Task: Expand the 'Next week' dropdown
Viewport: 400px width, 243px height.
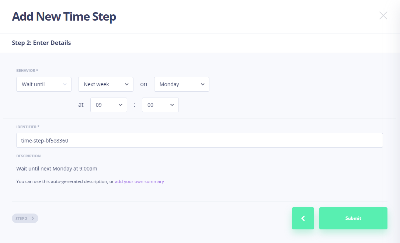Action: click(105, 84)
